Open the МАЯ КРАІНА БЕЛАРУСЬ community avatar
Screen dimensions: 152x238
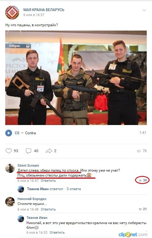pyautogui.click(x=12, y=12)
